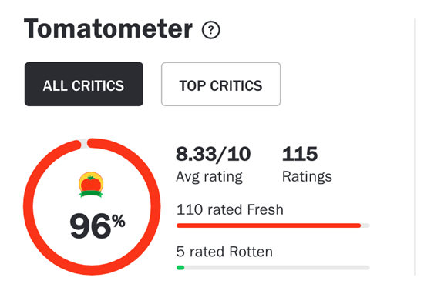
Task: Click the percent sign beside 96
Action: 119,221
